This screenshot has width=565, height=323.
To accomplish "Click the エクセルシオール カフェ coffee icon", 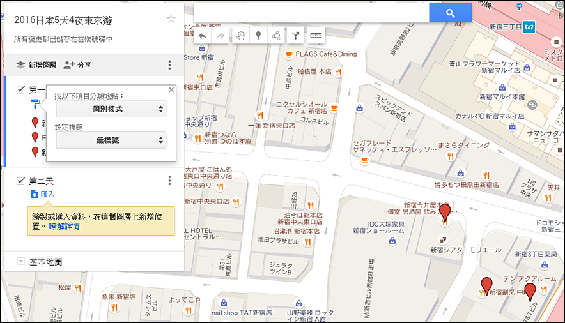I will click(334, 107).
